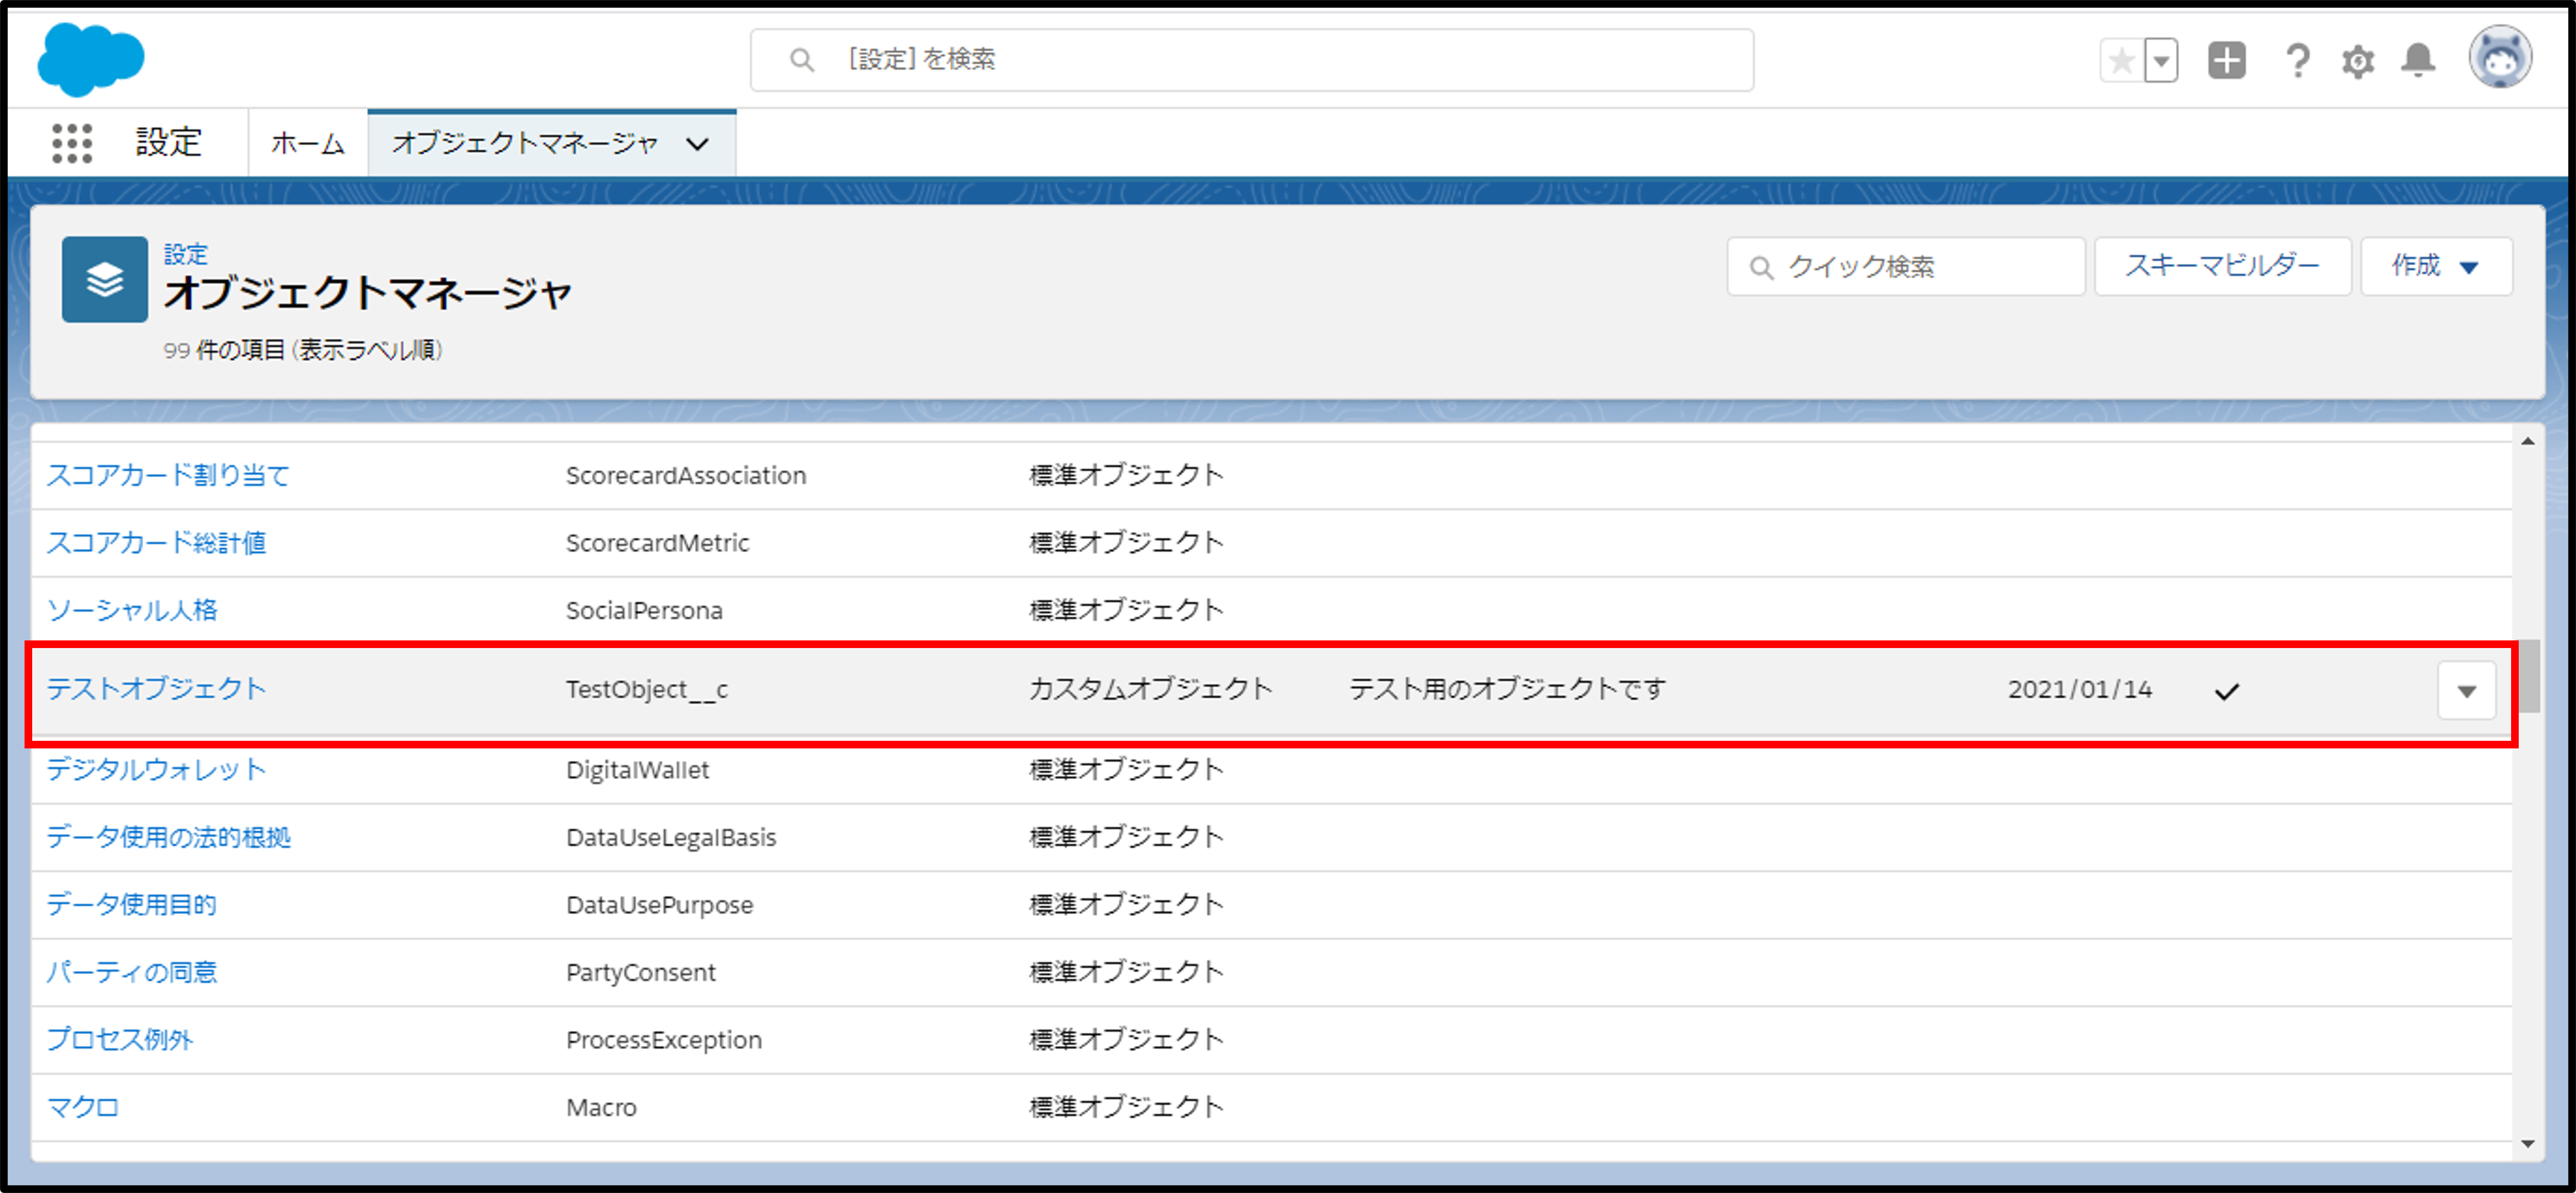Screen dimensions: 2576x1193
Task: Click the setup gear icon
Action: [2357, 61]
